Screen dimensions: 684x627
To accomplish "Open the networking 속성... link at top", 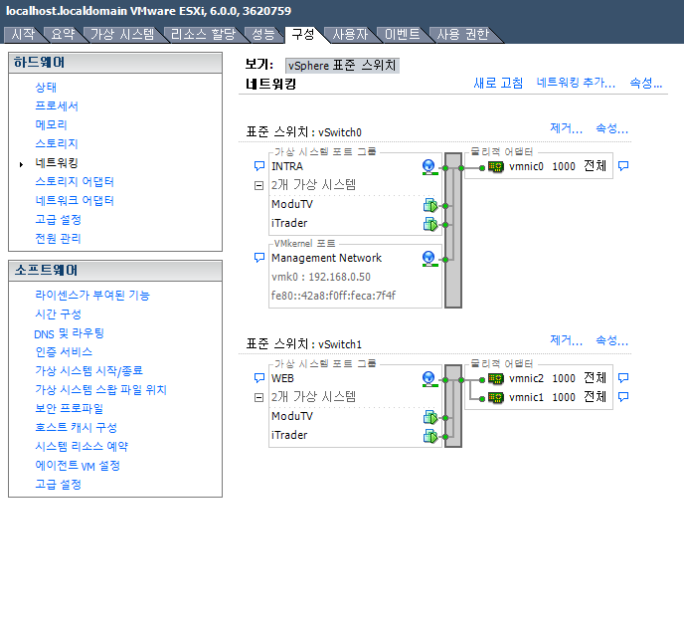I will (646, 83).
